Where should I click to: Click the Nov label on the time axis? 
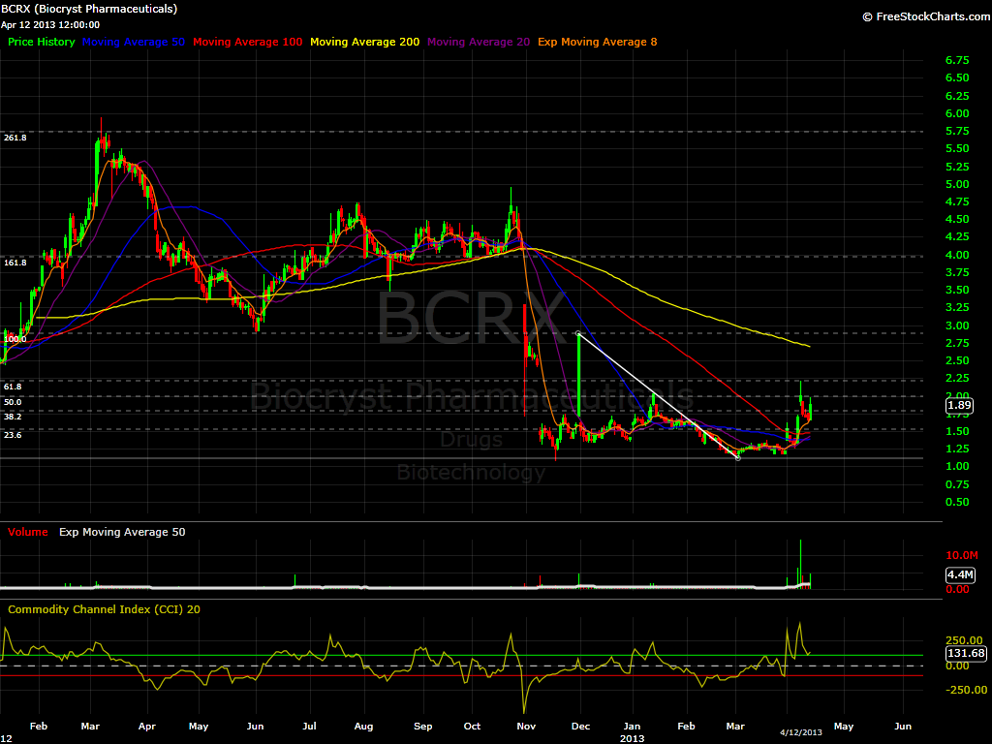(526, 726)
